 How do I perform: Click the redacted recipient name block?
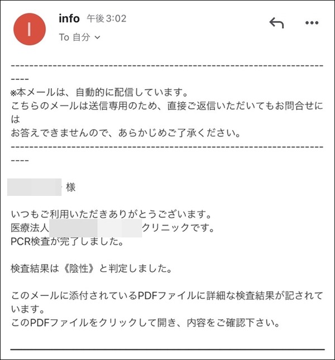[35, 187]
